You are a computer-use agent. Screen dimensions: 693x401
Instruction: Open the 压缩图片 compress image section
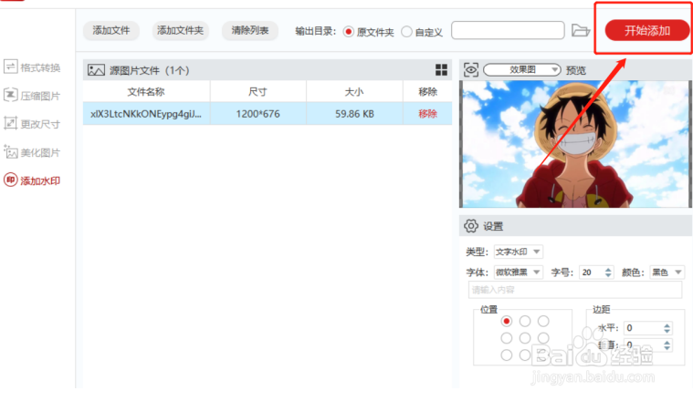pos(32,96)
